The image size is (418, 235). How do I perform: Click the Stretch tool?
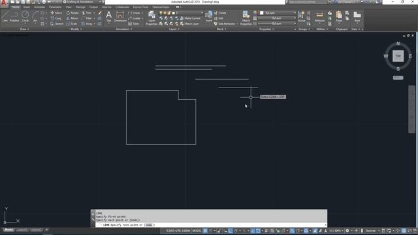tap(57, 23)
